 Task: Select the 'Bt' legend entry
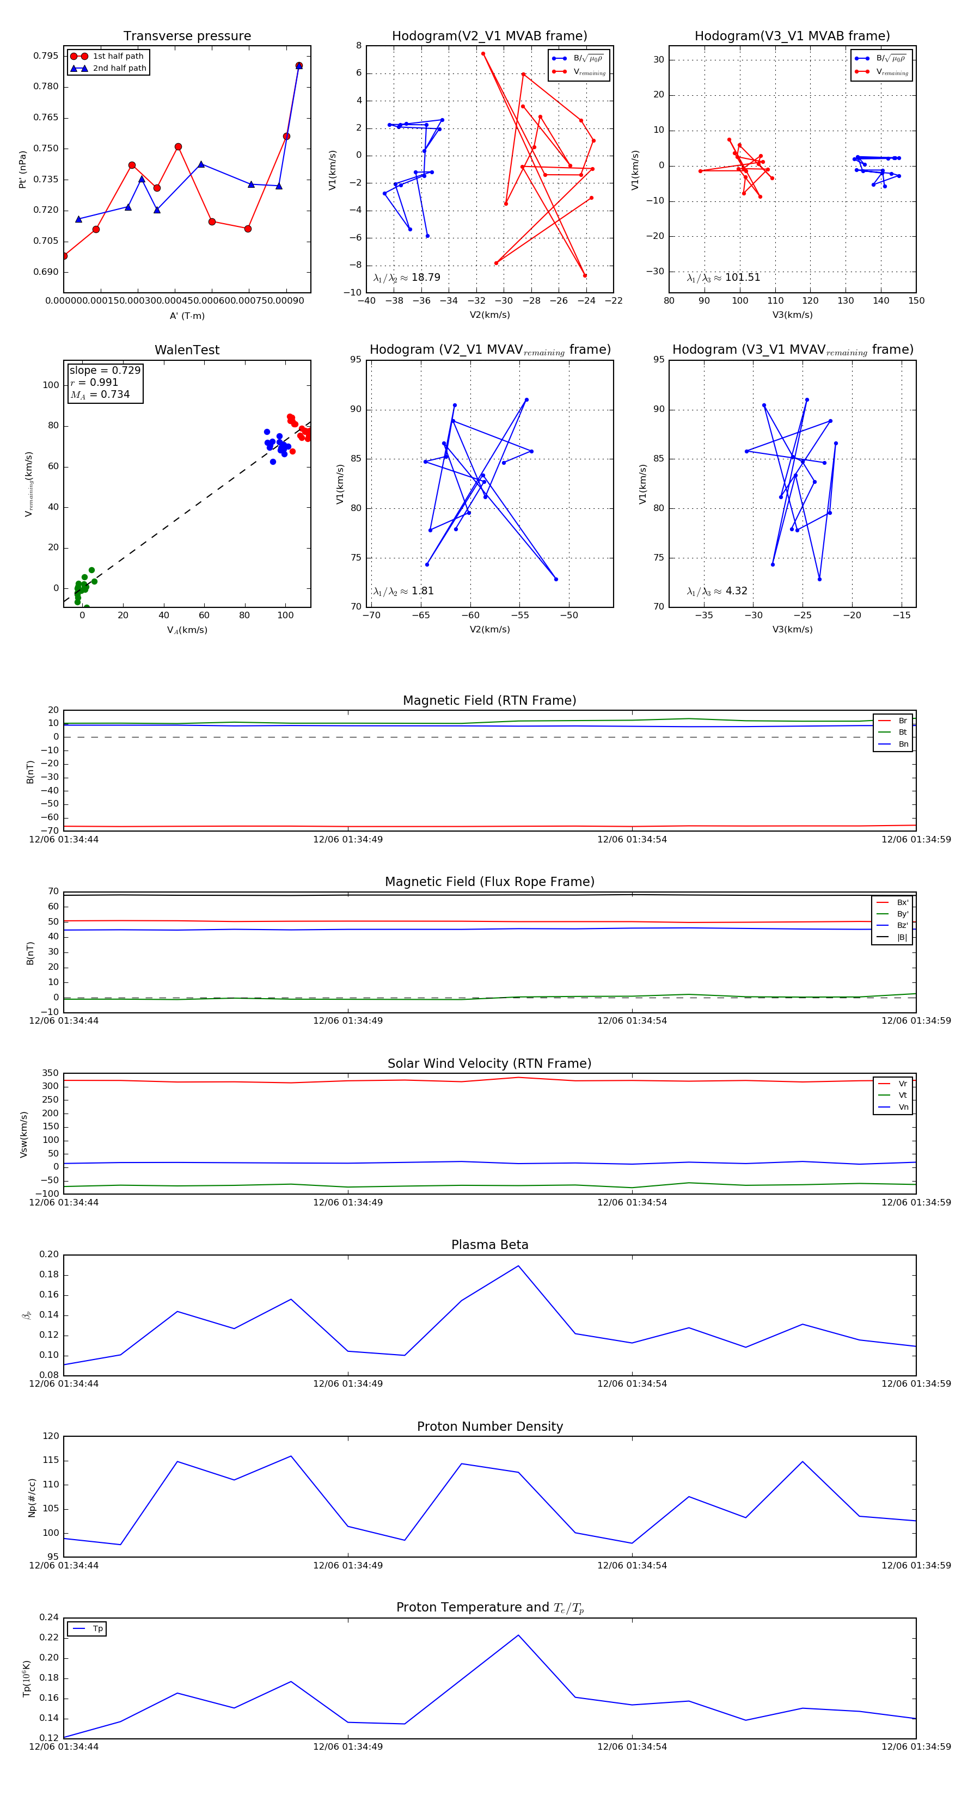(x=893, y=732)
